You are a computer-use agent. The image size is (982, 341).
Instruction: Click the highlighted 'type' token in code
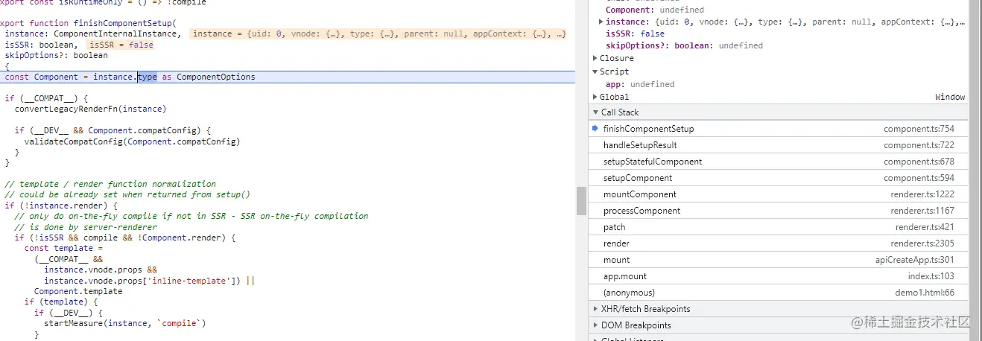tap(148, 77)
